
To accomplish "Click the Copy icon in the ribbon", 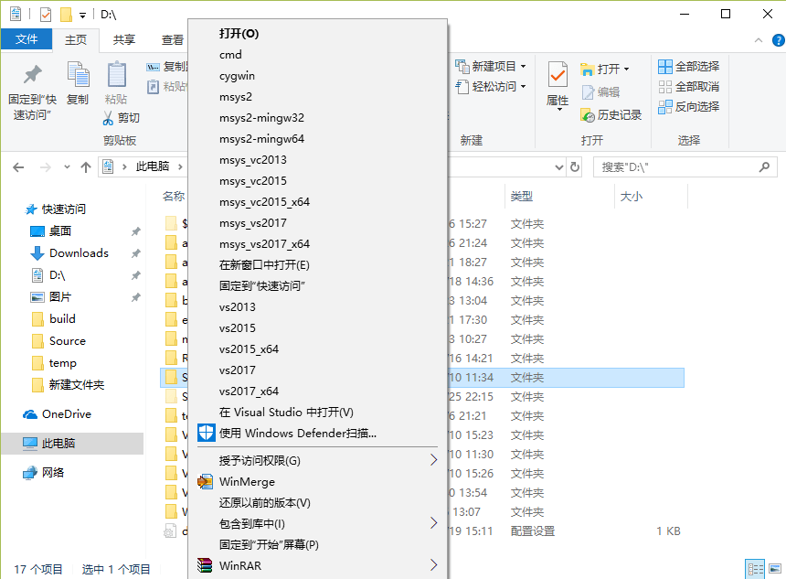I will point(79,75).
